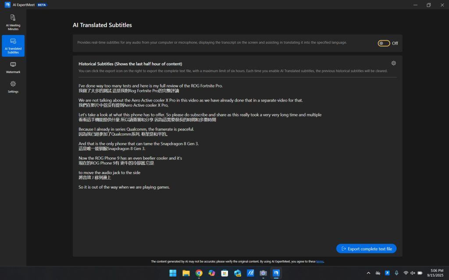Click AI ExpertMeet logo in title bar
Viewport: 449px width, 280px height.
click(7, 4)
